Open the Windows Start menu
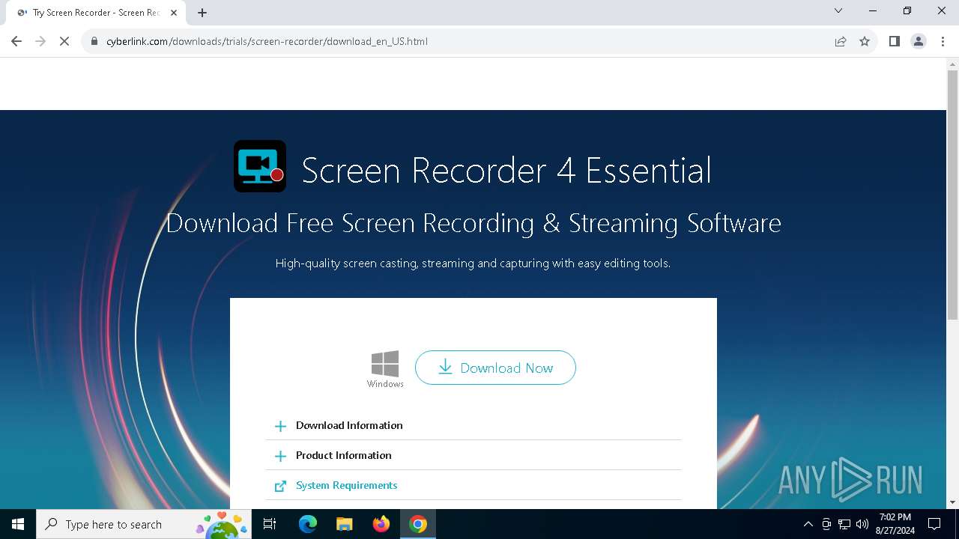This screenshot has height=539, width=959. tap(18, 524)
